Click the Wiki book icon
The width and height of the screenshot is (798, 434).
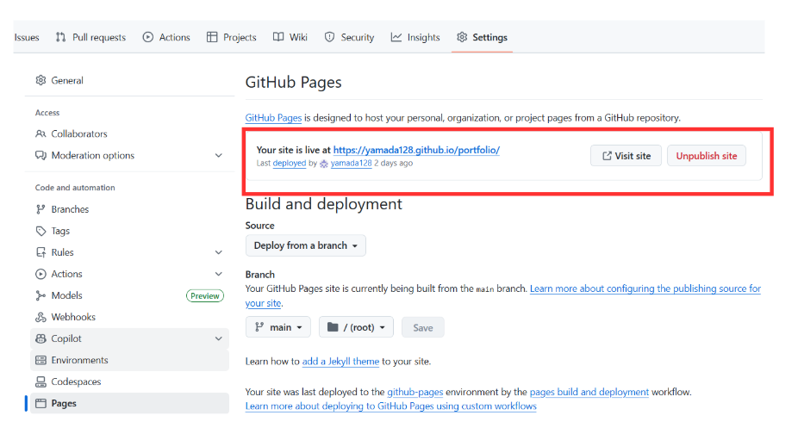click(277, 37)
